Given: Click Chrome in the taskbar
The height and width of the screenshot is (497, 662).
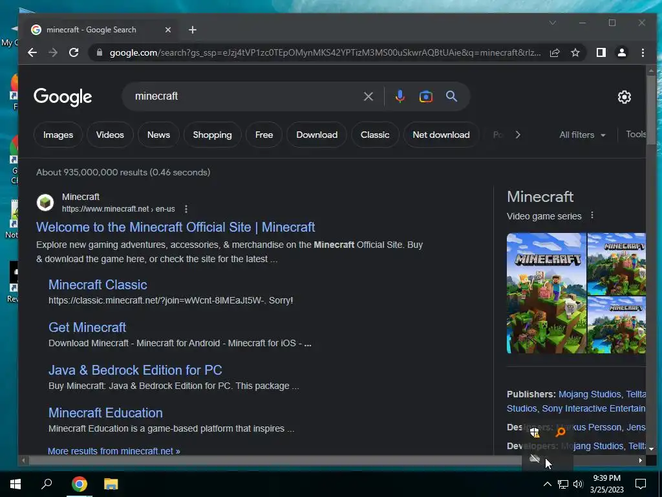Looking at the screenshot, I should (79, 484).
